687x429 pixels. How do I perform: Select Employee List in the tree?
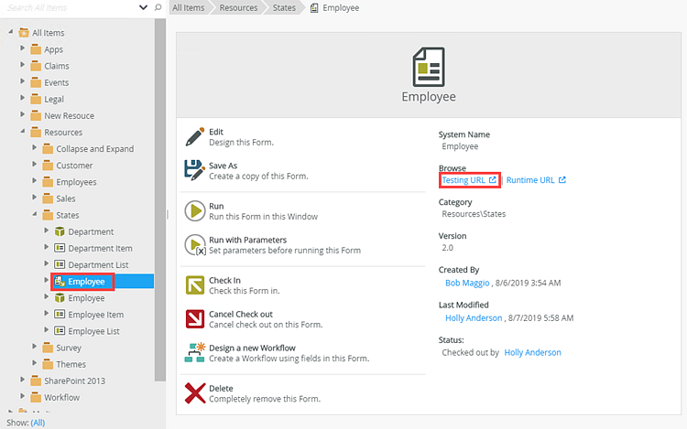click(x=93, y=331)
